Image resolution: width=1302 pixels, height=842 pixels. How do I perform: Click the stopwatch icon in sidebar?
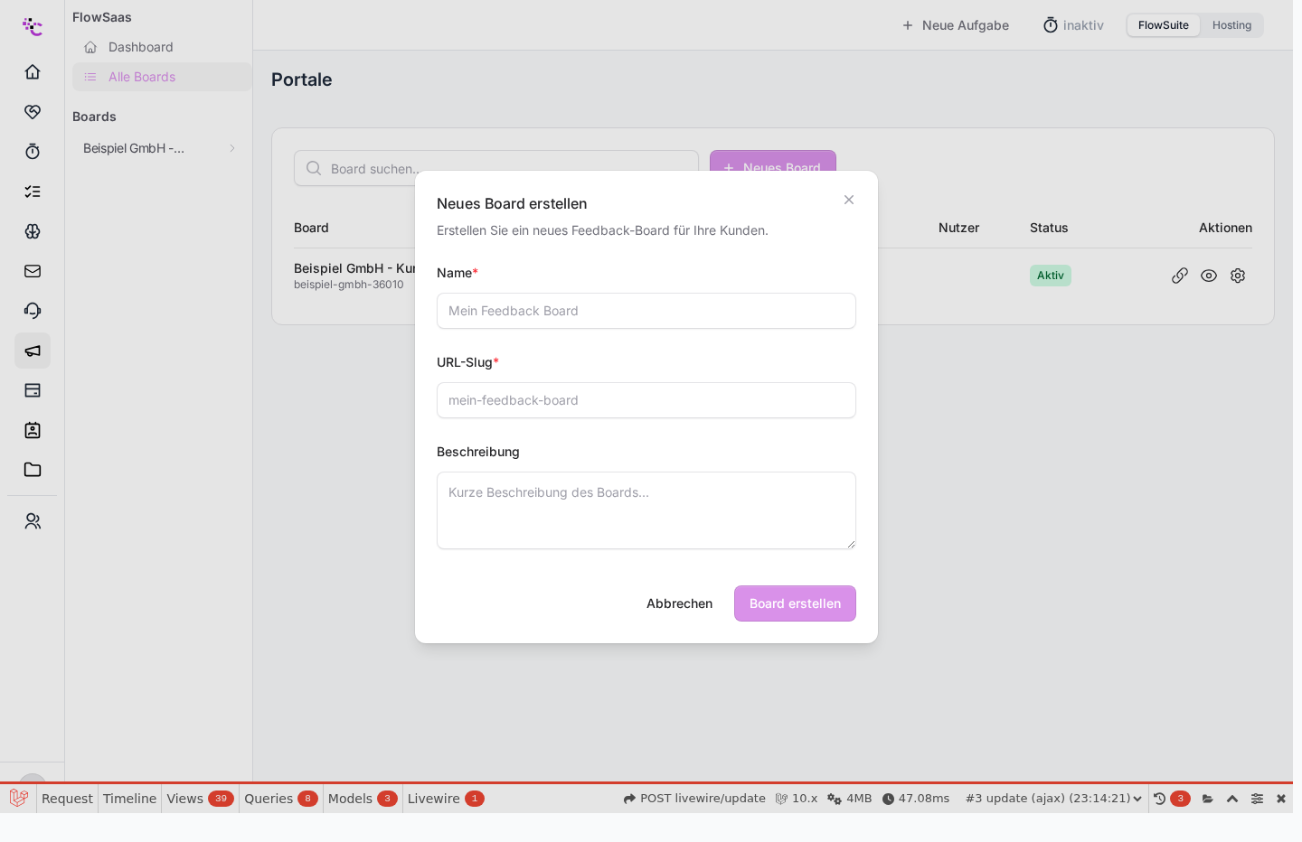(33, 151)
